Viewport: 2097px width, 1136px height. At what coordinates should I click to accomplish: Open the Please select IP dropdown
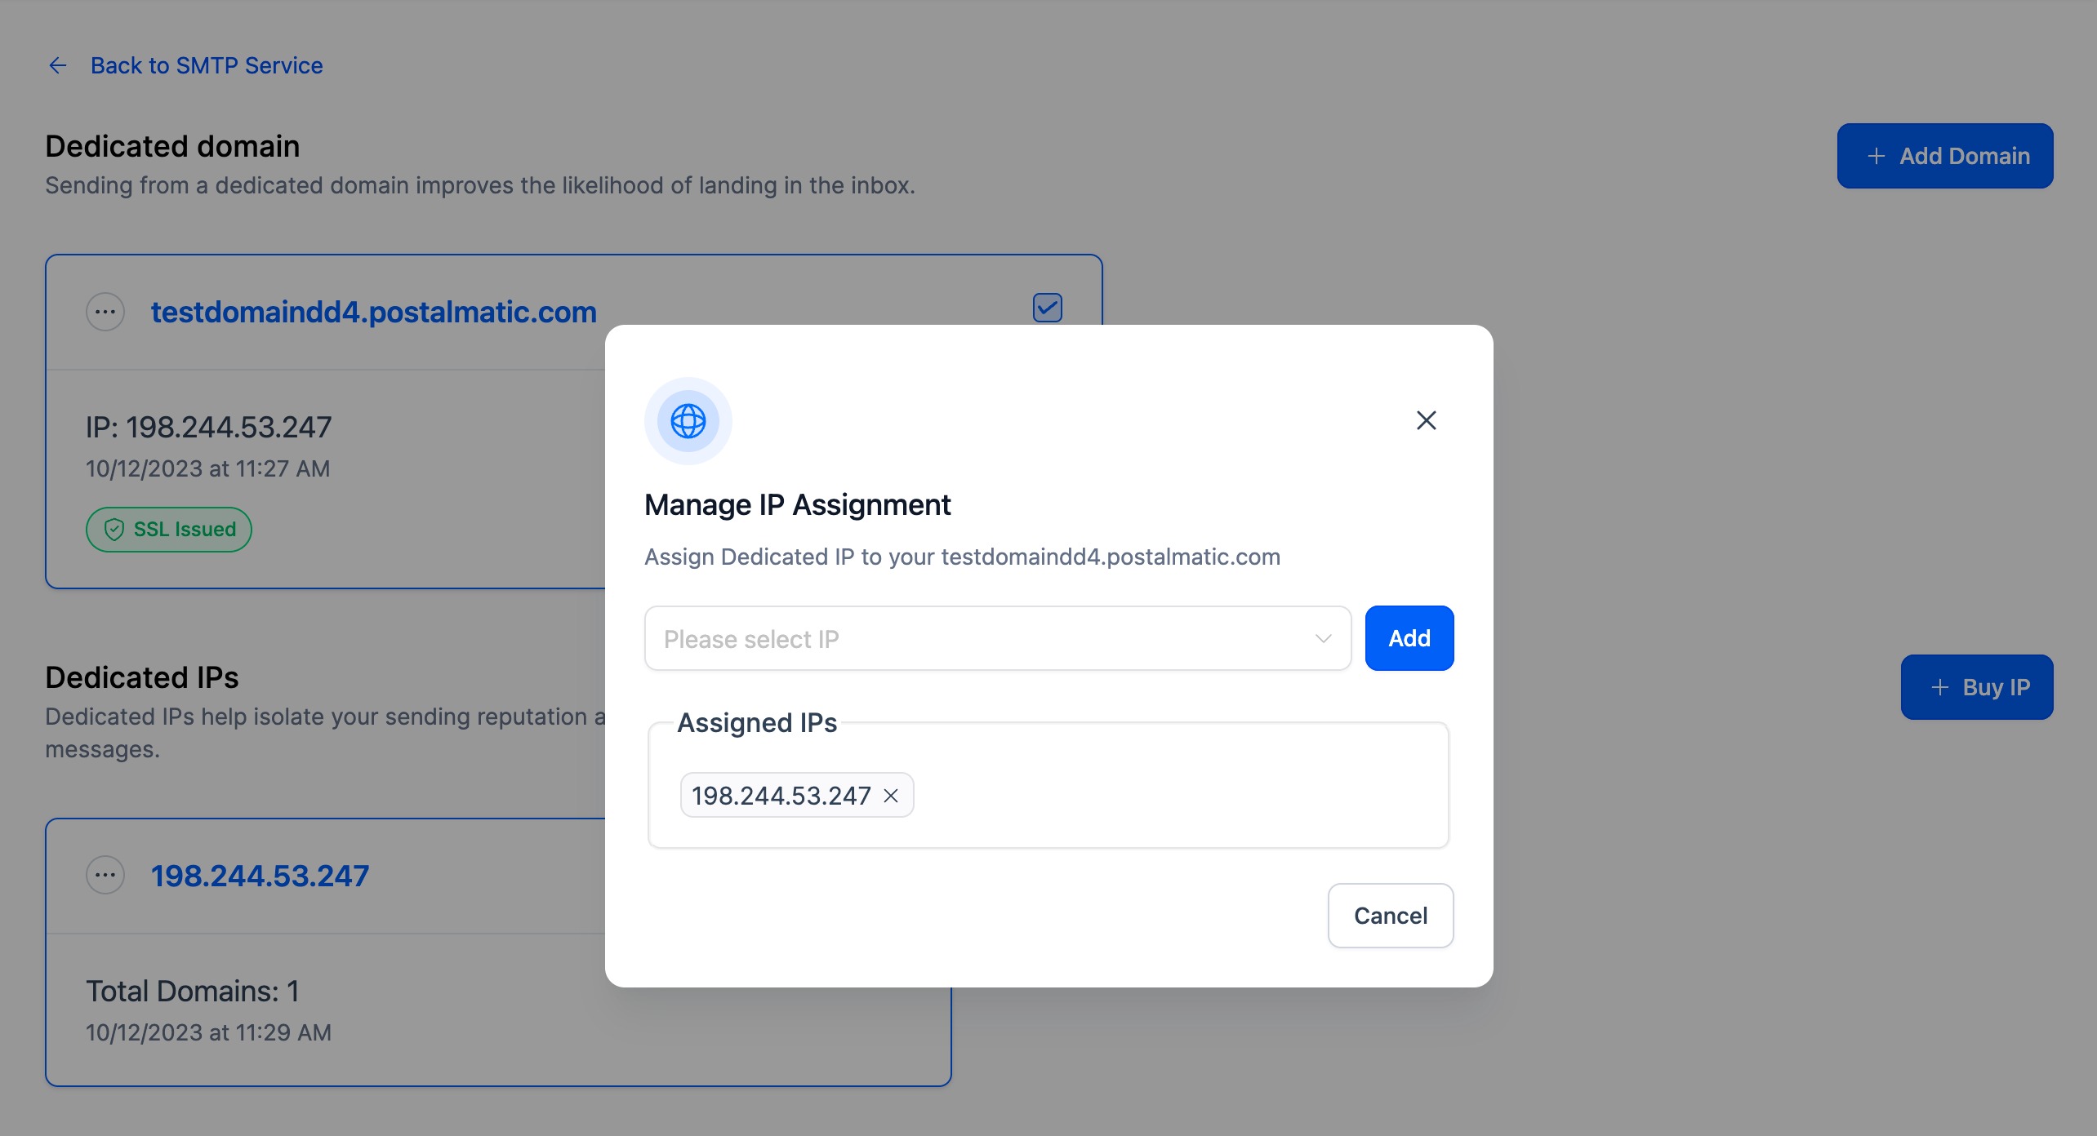click(x=980, y=638)
